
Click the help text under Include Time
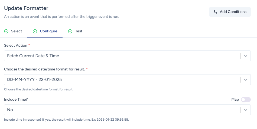tap(66, 120)
